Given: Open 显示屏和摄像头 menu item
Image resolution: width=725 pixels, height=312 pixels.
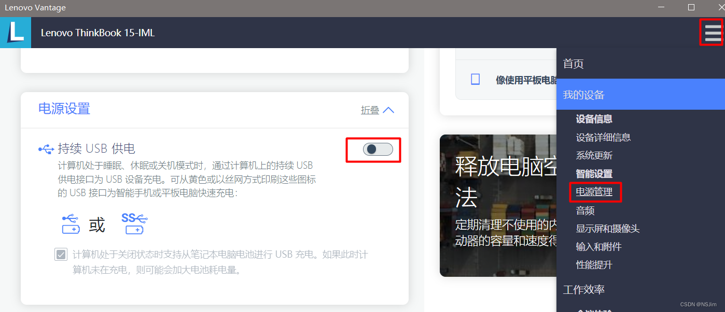Looking at the screenshot, I should coord(608,229).
